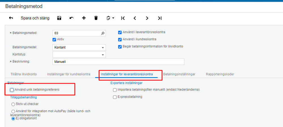Go to first record icon
Screen dimensions: 283x127
click(123, 18)
